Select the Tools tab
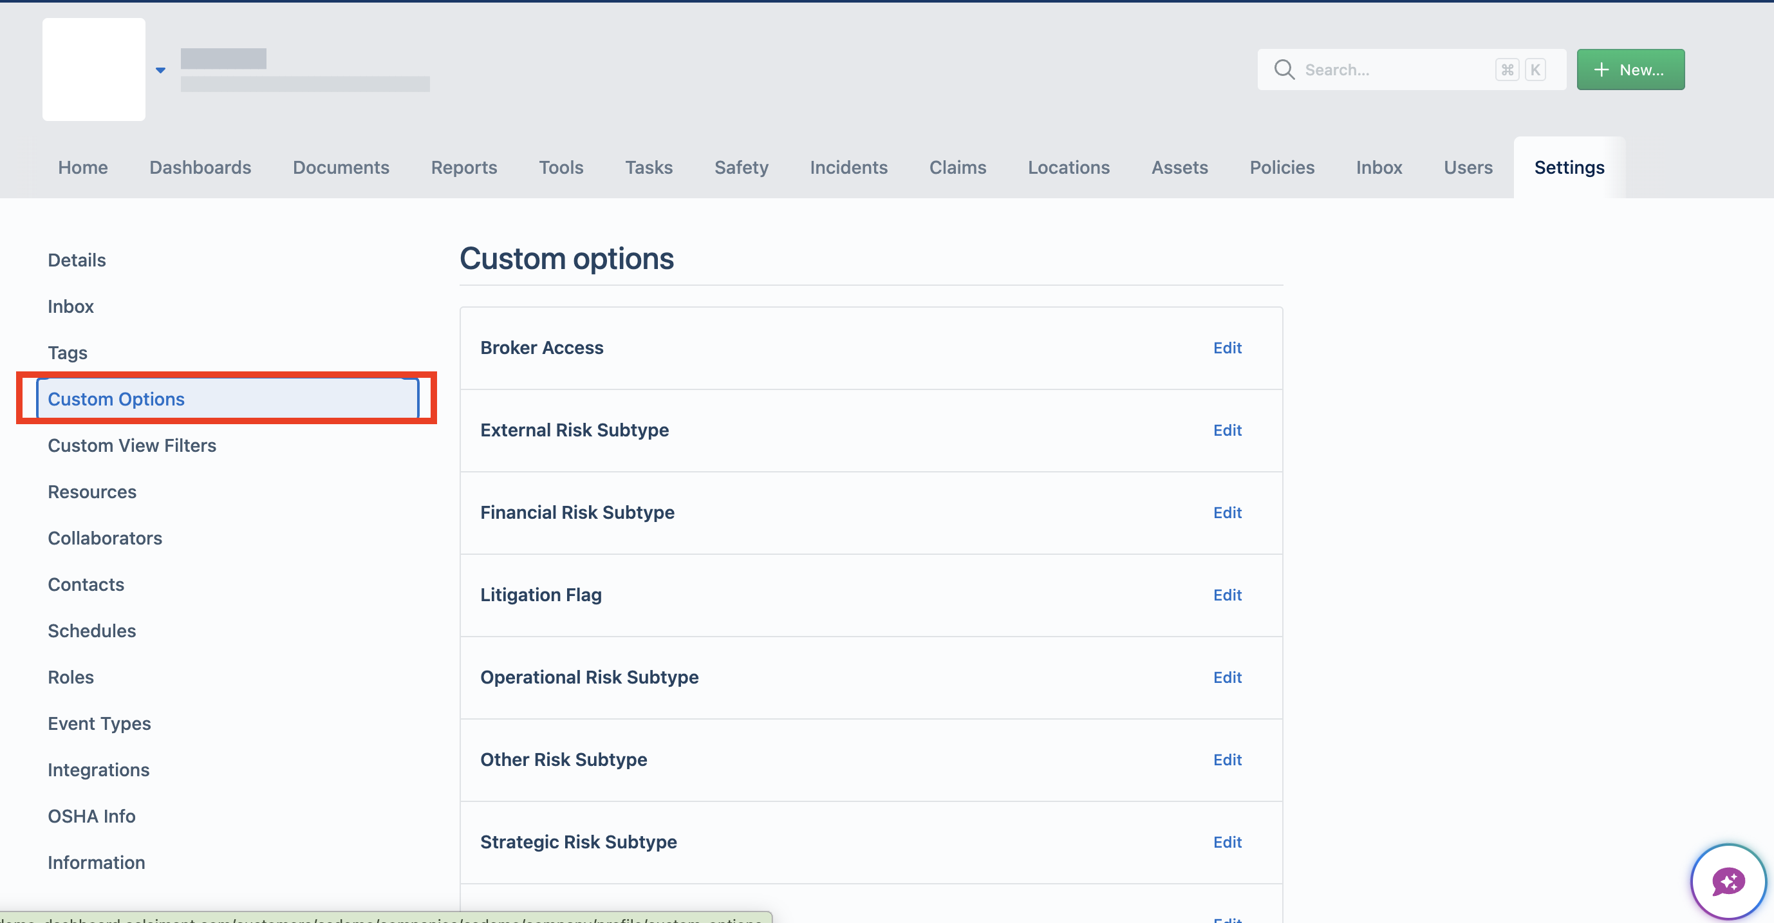 [561, 167]
